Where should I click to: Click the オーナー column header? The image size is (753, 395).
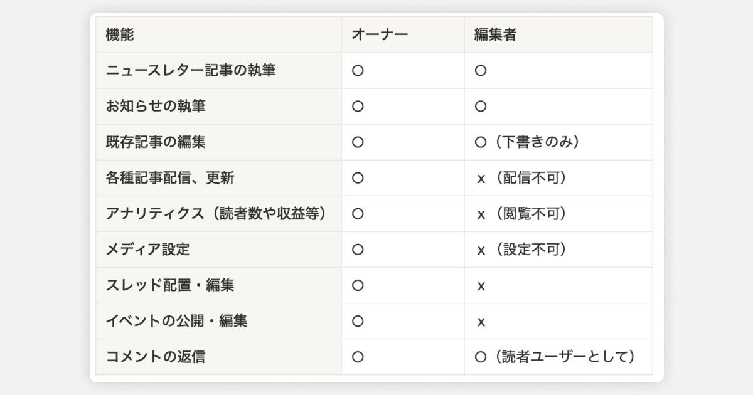pos(380,35)
